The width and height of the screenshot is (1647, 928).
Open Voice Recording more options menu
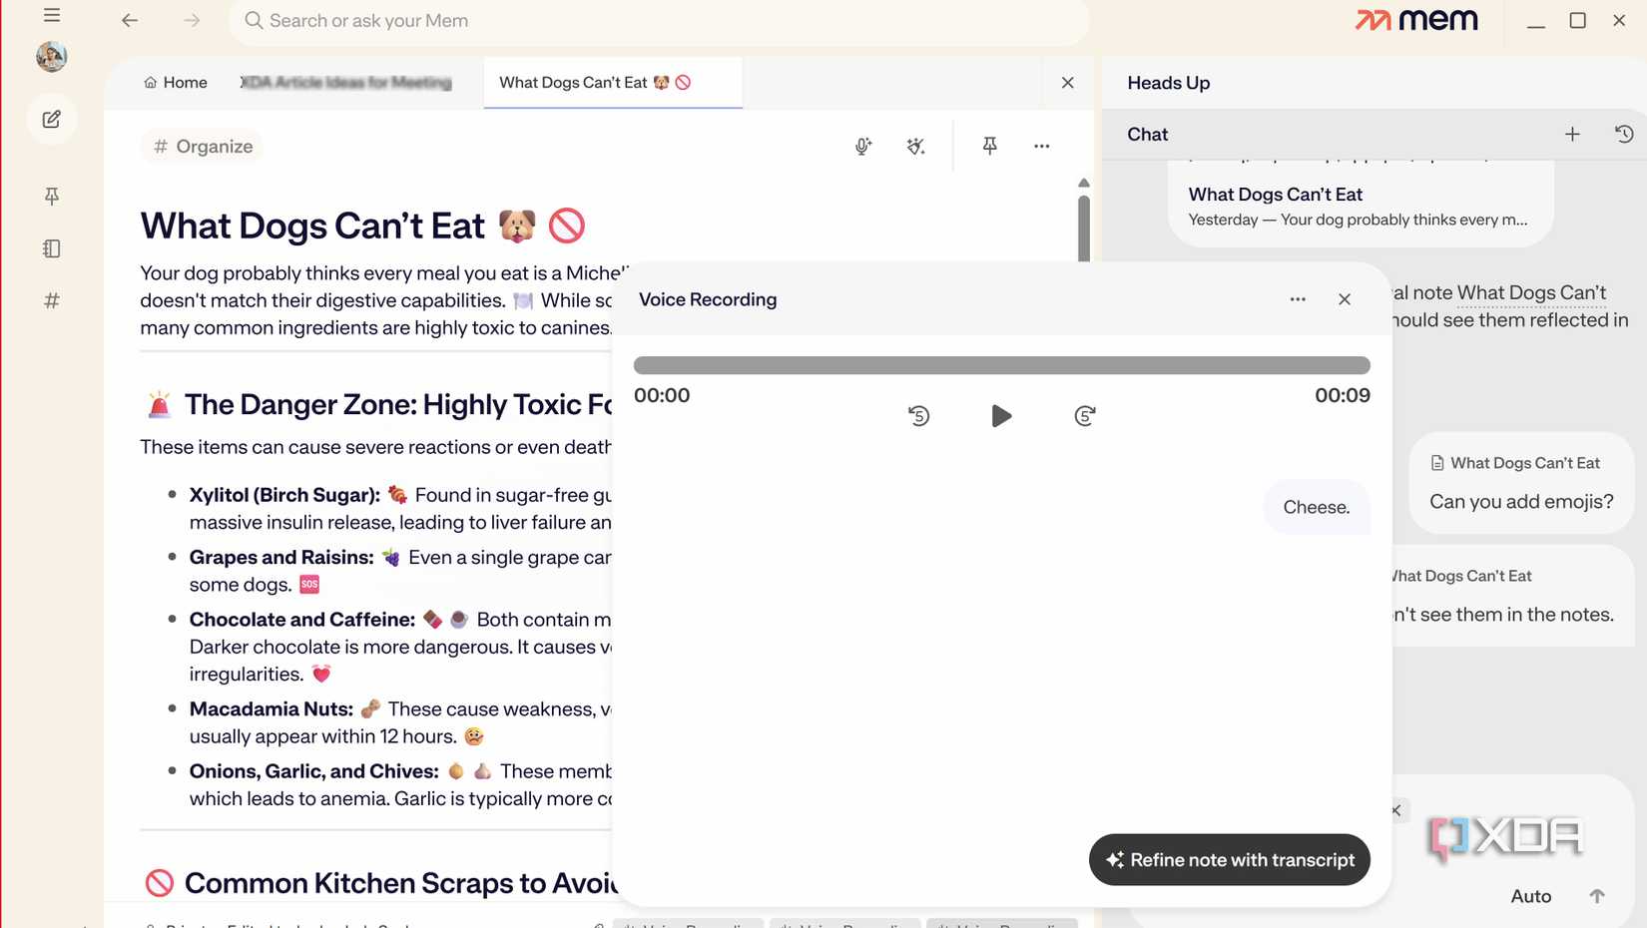click(x=1298, y=299)
